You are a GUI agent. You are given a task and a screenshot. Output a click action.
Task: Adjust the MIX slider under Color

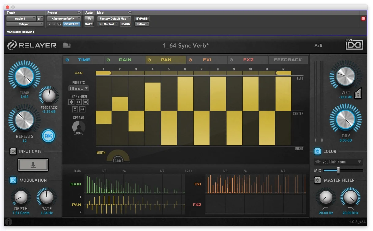[x=338, y=170]
